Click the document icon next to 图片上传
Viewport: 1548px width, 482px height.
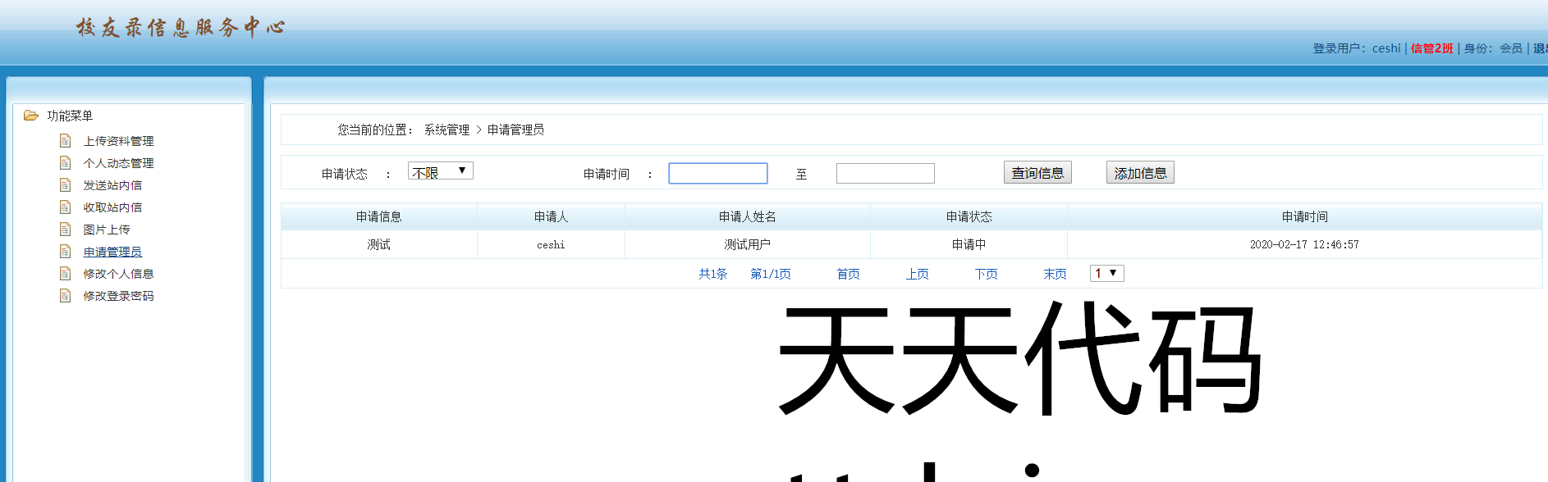pos(66,230)
